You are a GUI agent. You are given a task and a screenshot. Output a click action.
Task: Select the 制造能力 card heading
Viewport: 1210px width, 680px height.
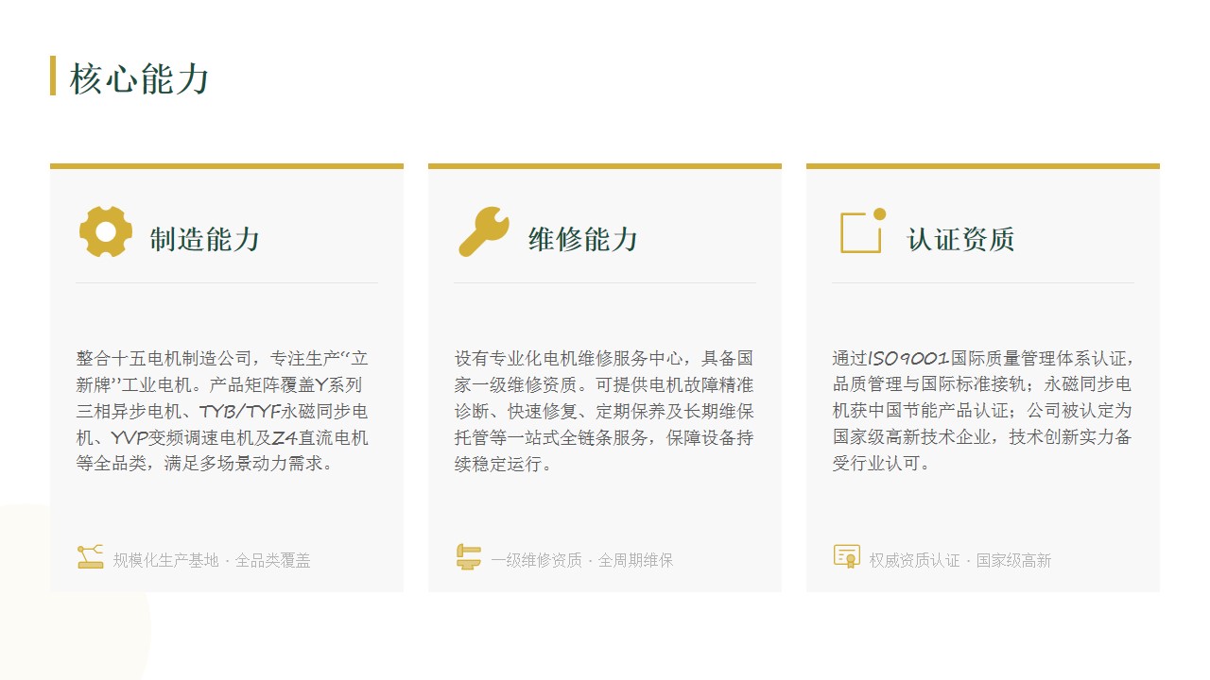[204, 240]
